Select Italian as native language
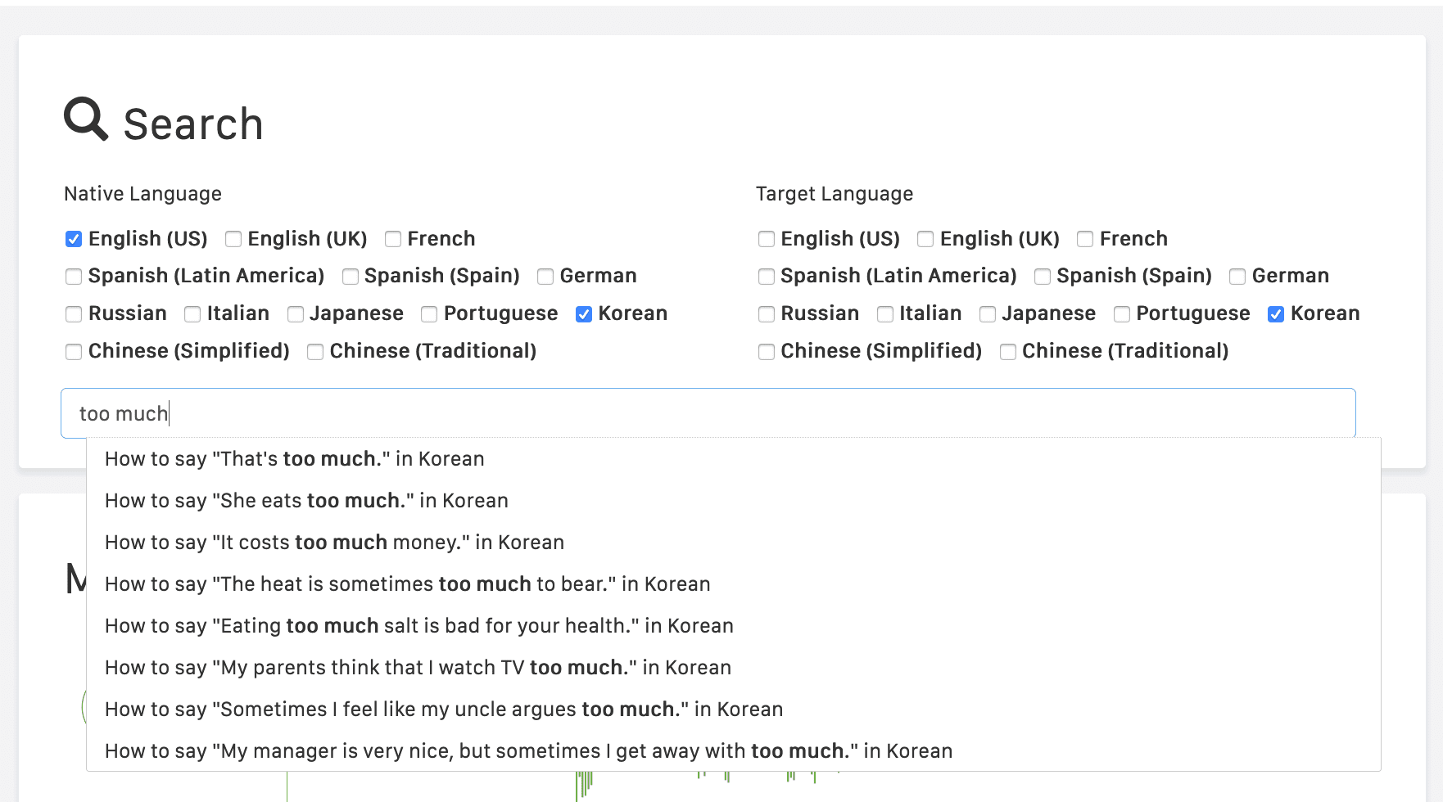The width and height of the screenshot is (1443, 802). 192,314
